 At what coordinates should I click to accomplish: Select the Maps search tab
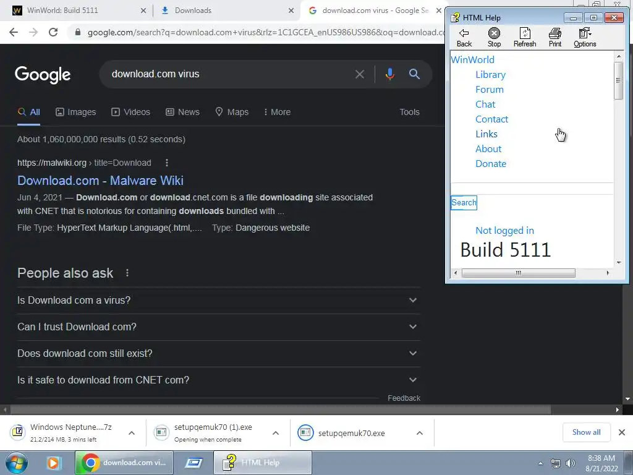(232, 113)
